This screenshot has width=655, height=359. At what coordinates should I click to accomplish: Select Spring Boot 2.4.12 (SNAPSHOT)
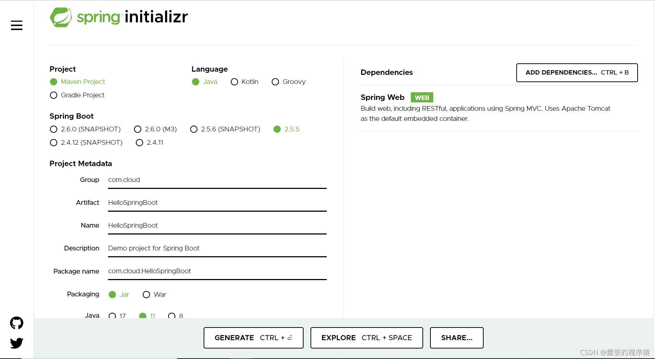click(86, 143)
